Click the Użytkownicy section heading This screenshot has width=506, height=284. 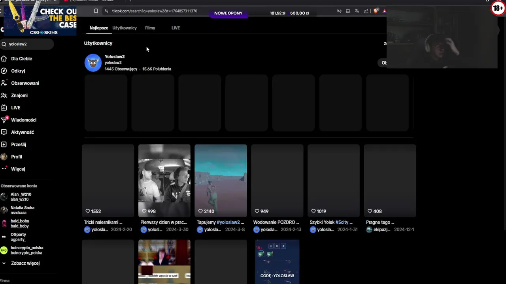[x=98, y=43]
